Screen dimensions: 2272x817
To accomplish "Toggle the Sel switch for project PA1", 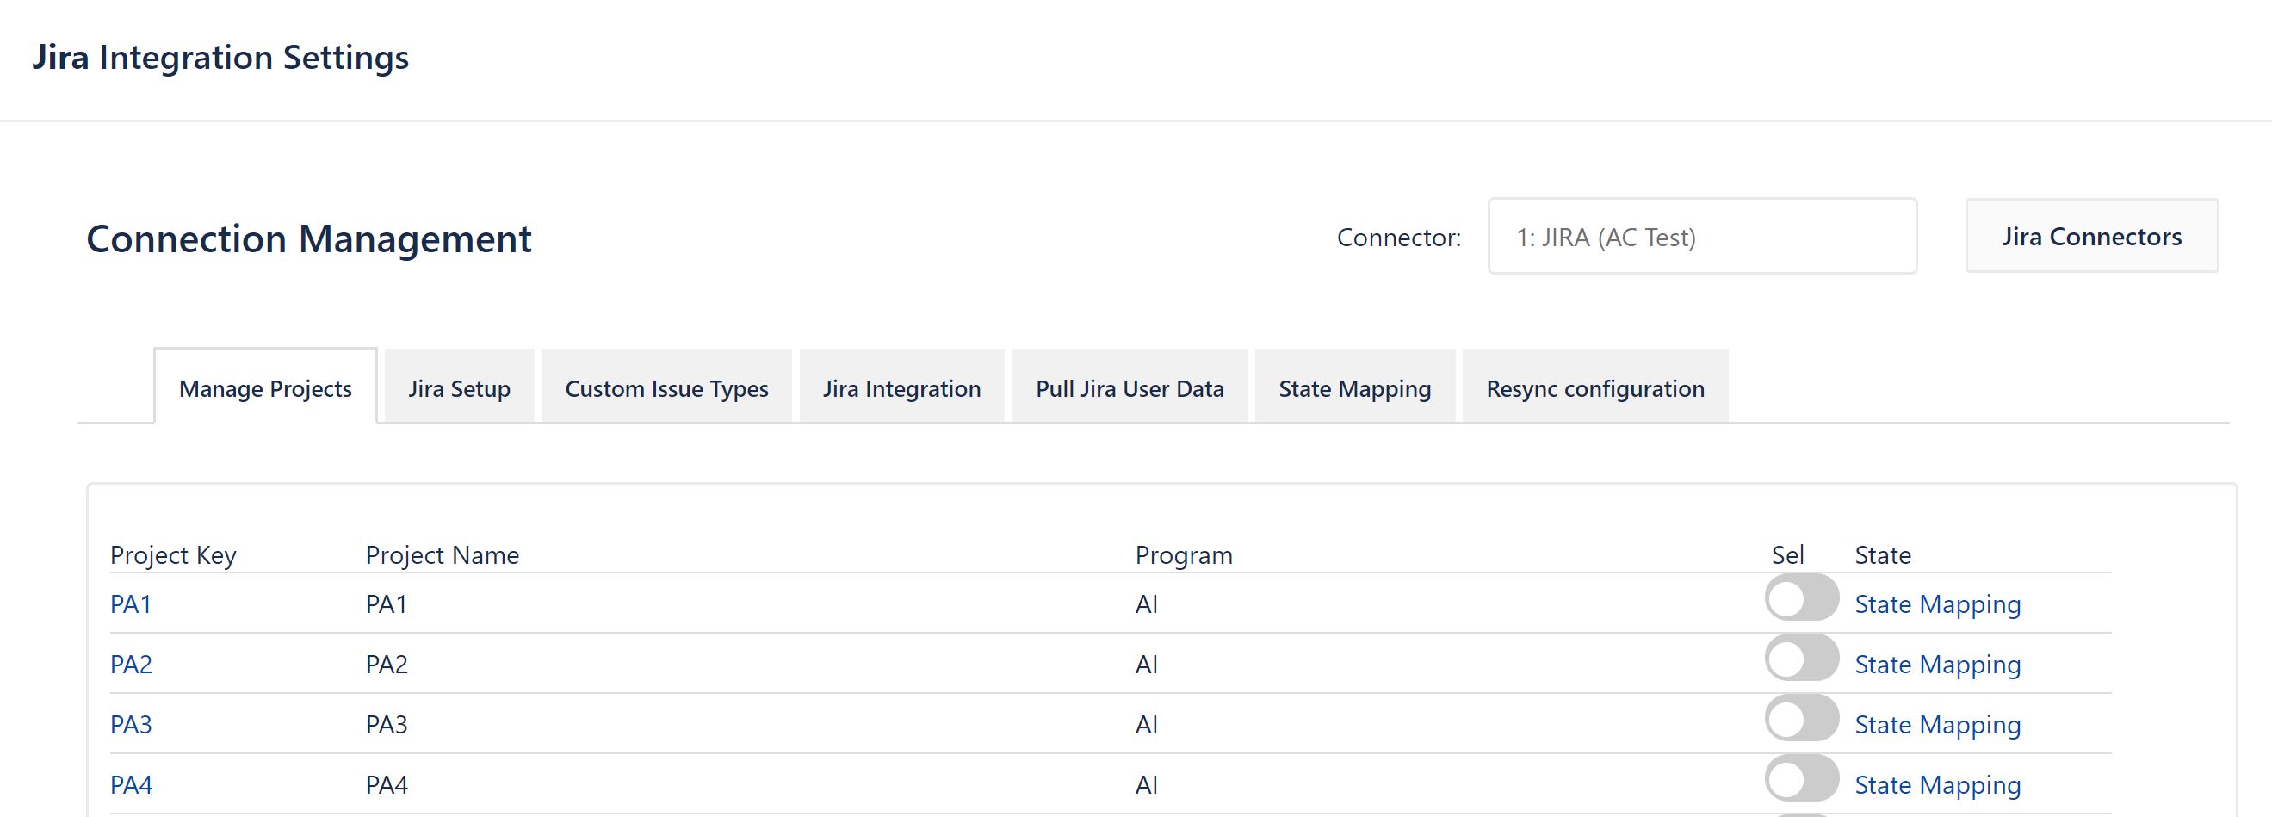I will coord(1801,597).
